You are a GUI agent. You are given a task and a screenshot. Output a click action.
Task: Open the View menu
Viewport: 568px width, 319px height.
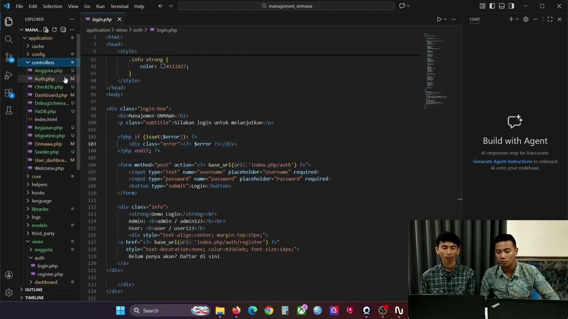pos(73,6)
